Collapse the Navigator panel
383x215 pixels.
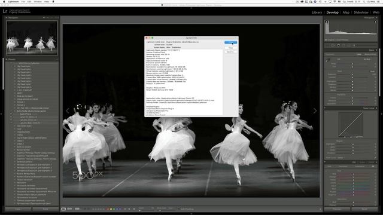[x=7, y=17]
